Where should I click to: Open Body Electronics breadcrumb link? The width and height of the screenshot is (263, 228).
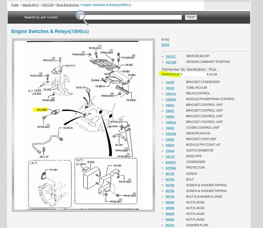coord(68,5)
